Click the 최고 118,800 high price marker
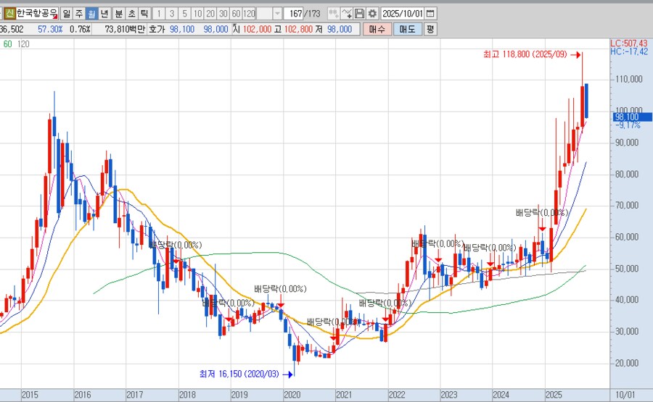 click(527, 54)
